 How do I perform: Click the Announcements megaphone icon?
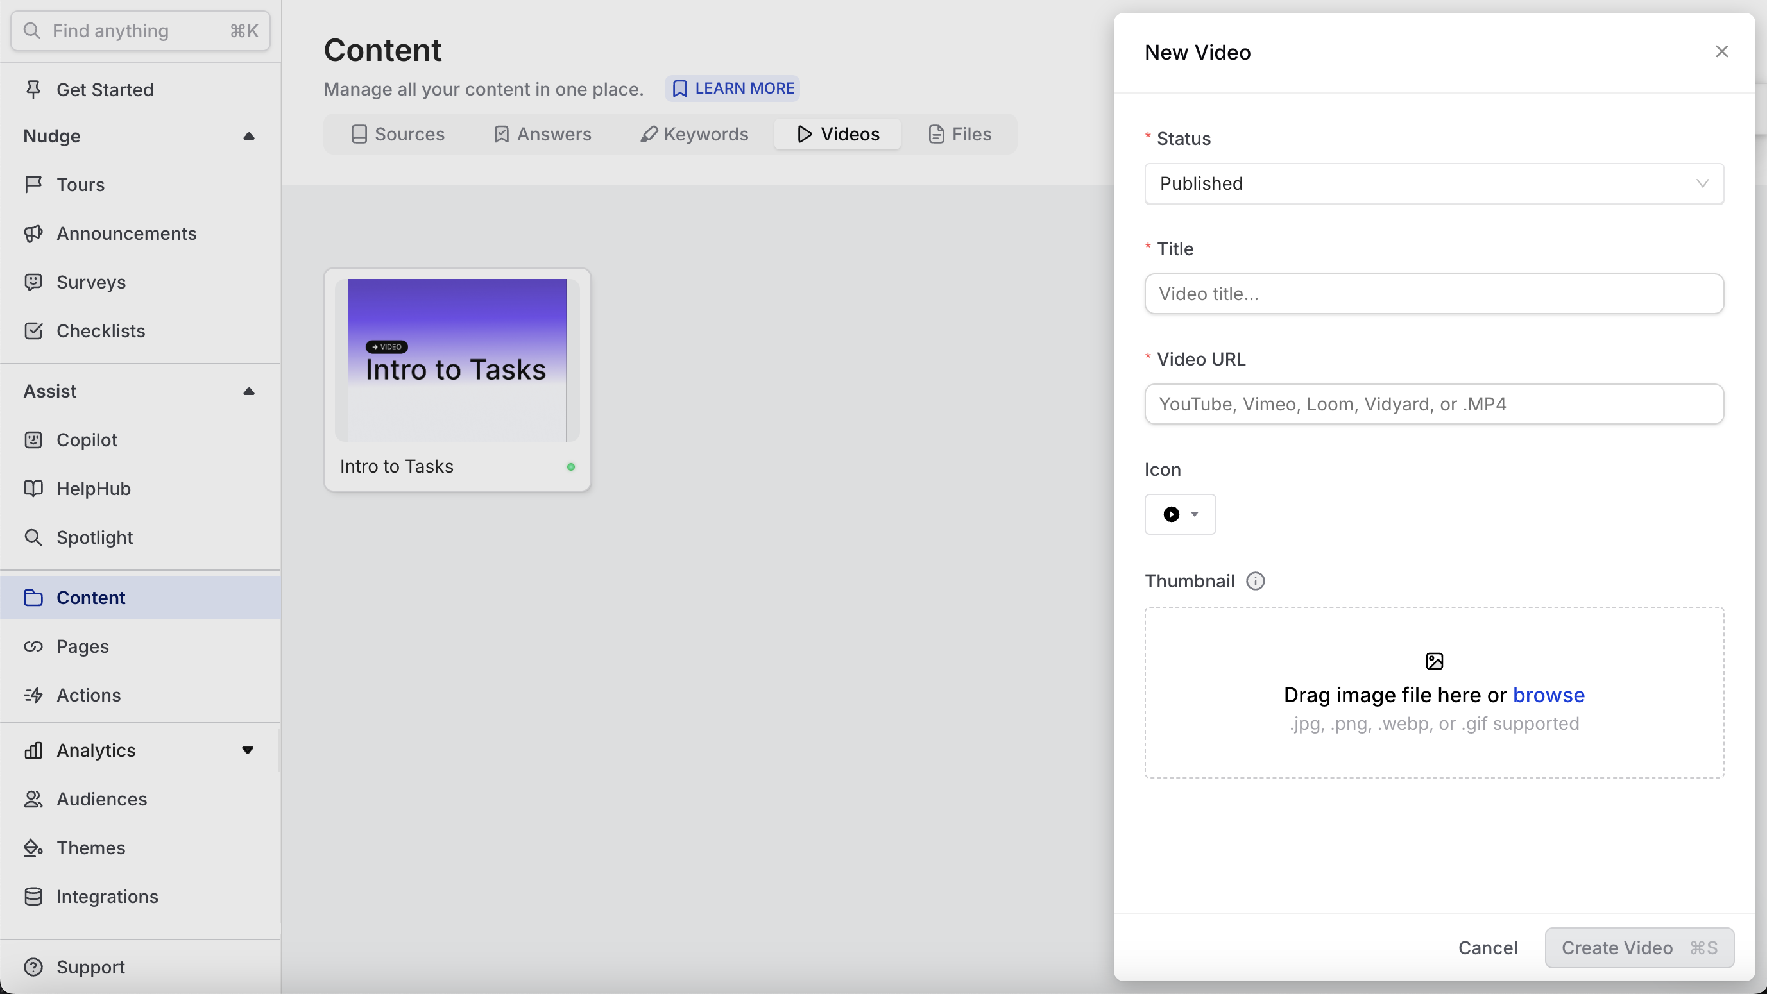point(33,233)
